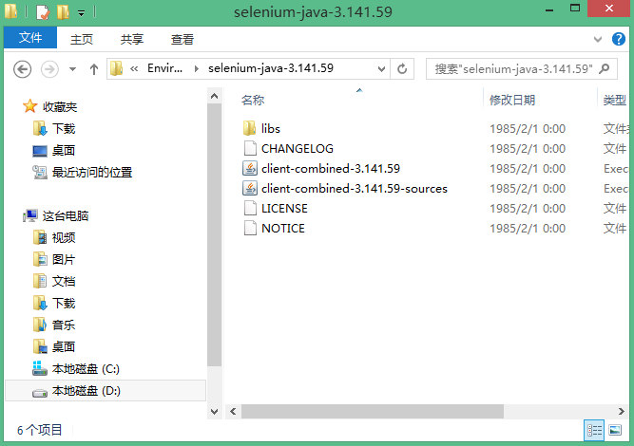
Task: Expand the address bar history dropdown
Action: click(381, 69)
